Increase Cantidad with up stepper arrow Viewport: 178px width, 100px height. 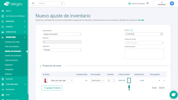pyautogui.click(x=114, y=80)
